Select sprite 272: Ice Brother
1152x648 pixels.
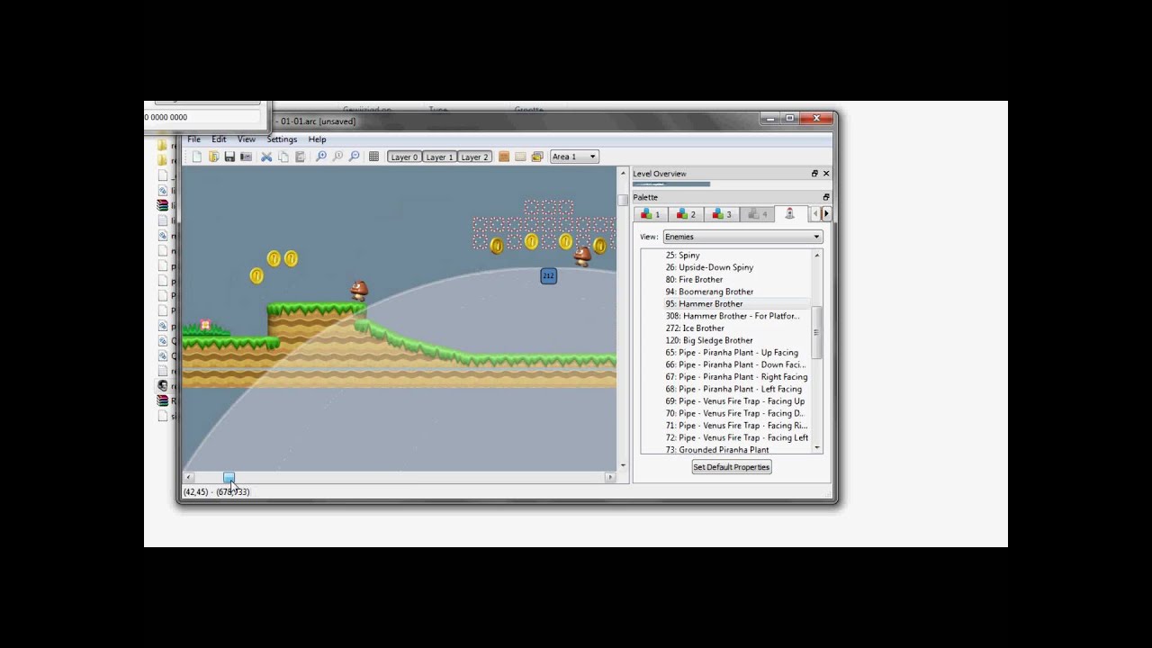tap(694, 328)
